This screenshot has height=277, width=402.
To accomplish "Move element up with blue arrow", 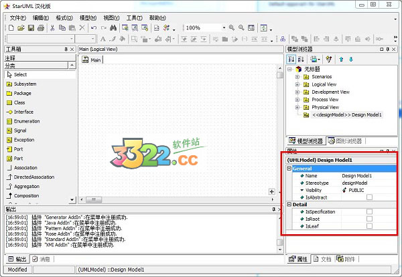I will 341,60.
